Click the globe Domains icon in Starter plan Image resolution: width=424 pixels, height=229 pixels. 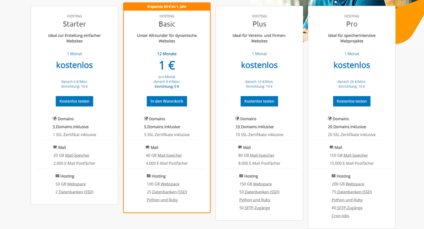click(55, 119)
